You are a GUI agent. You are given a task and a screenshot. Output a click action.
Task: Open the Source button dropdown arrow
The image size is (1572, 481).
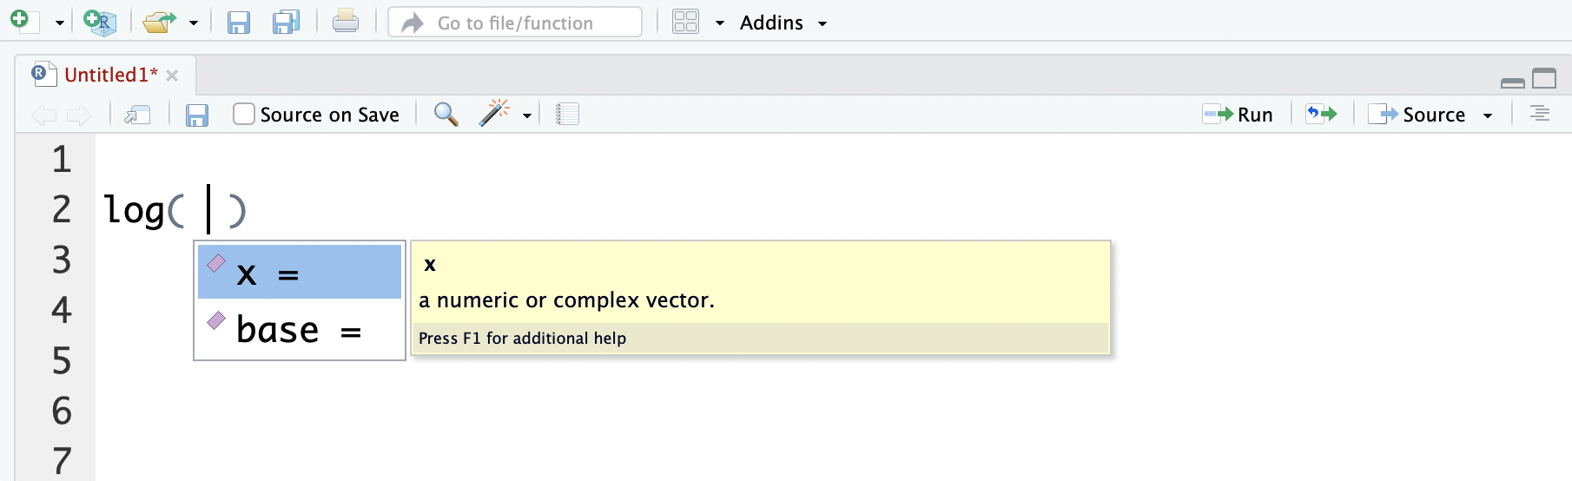tap(1488, 115)
